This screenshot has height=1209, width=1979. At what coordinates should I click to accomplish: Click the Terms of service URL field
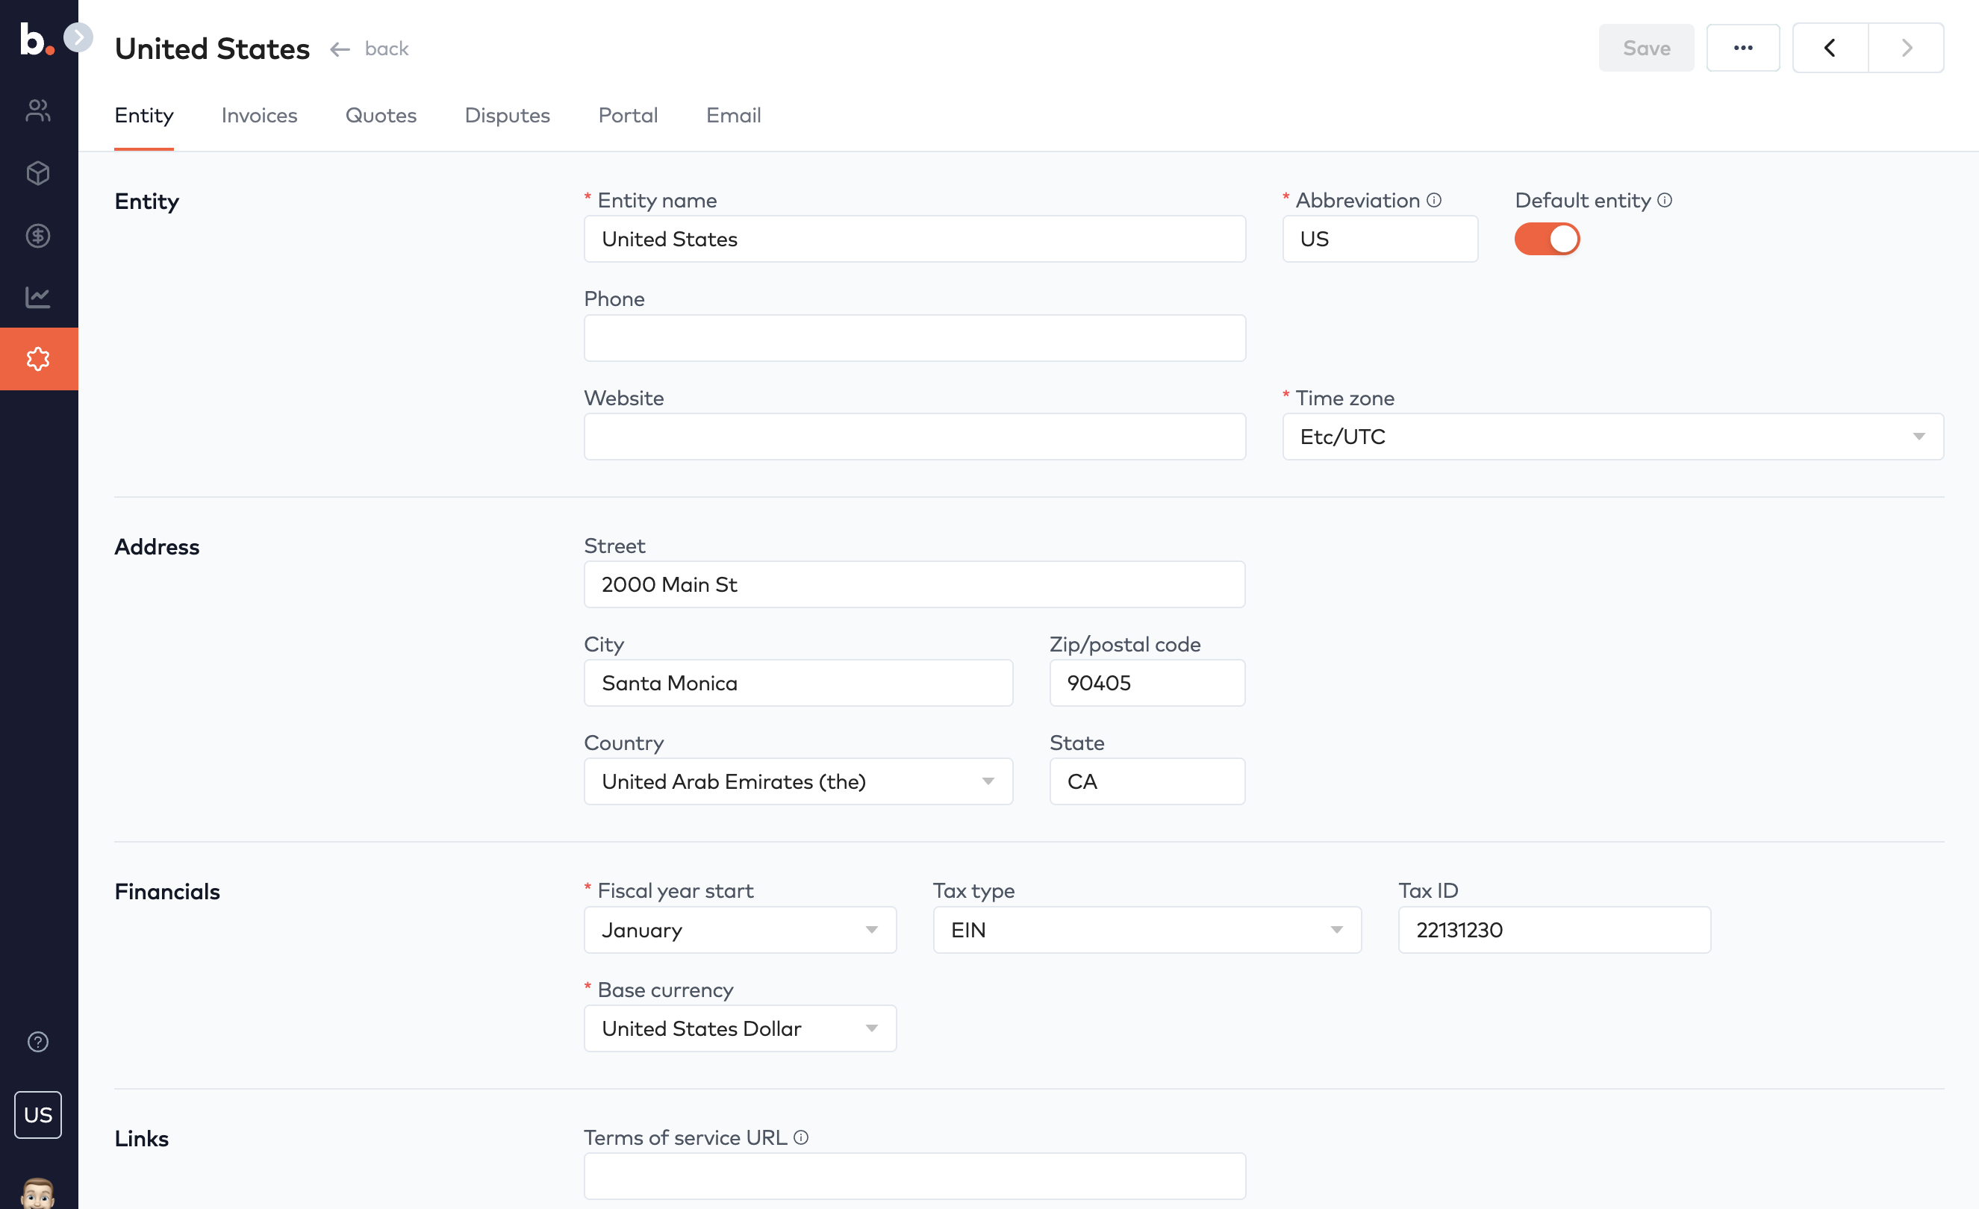pos(914,1176)
